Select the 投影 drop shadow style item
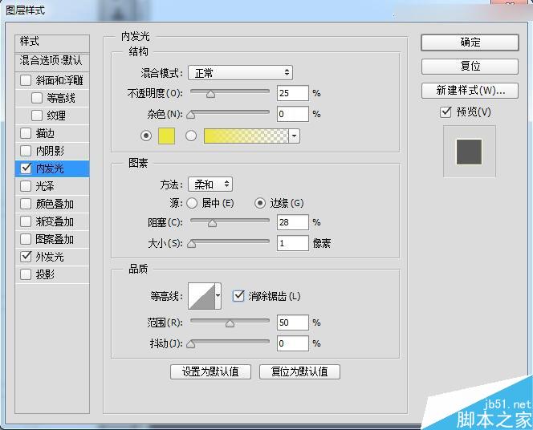The height and width of the screenshot is (430, 533). click(52, 274)
